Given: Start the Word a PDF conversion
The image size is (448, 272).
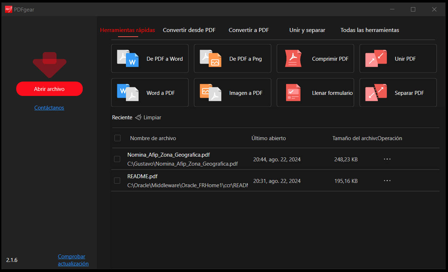Looking at the screenshot, I should point(150,93).
